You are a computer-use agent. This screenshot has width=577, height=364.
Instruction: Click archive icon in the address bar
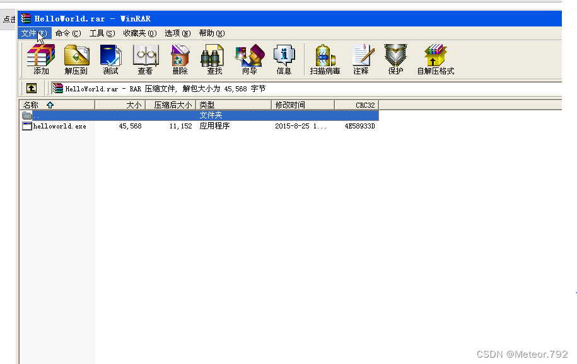[x=58, y=88]
